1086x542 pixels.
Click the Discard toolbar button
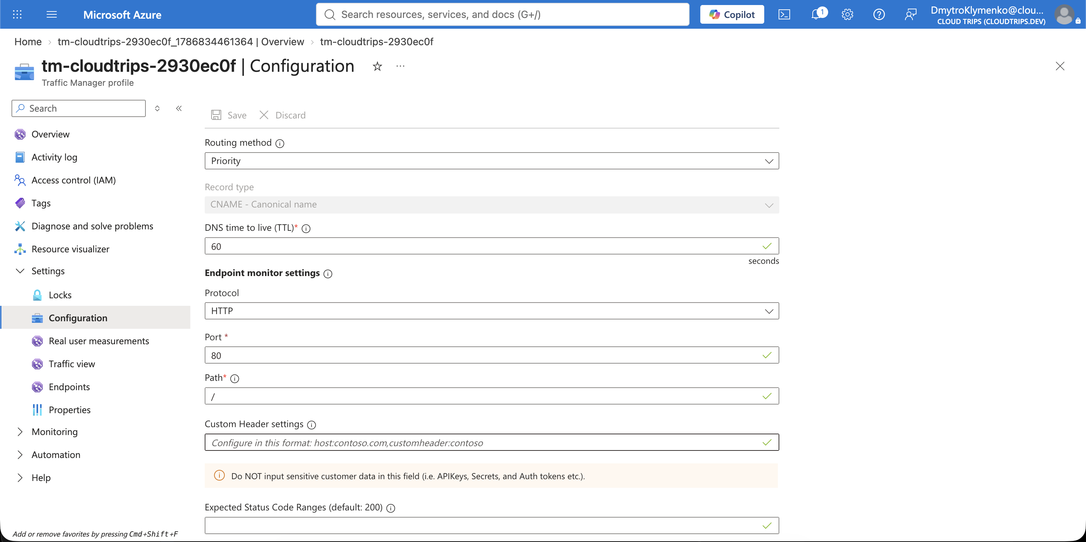tap(283, 115)
